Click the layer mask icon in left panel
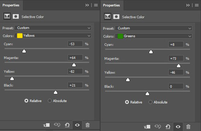 pyautogui.click(x=16, y=17)
